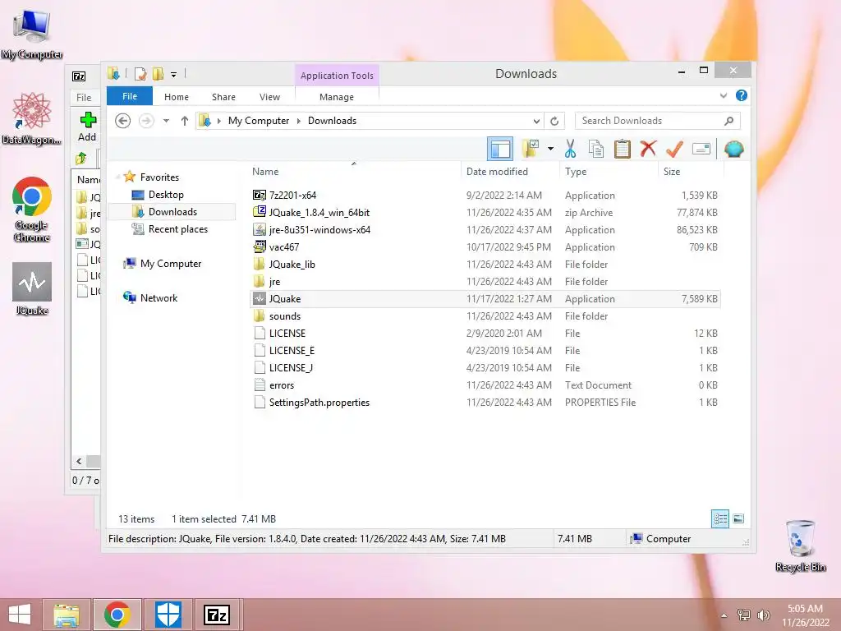Click the New Folder quick access icon

(158, 73)
